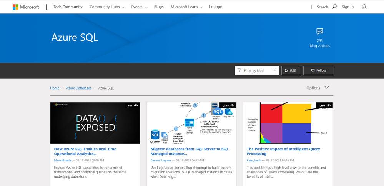Open the Filter by label dropdown
The height and width of the screenshot is (186, 384).
tap(257, 70)
